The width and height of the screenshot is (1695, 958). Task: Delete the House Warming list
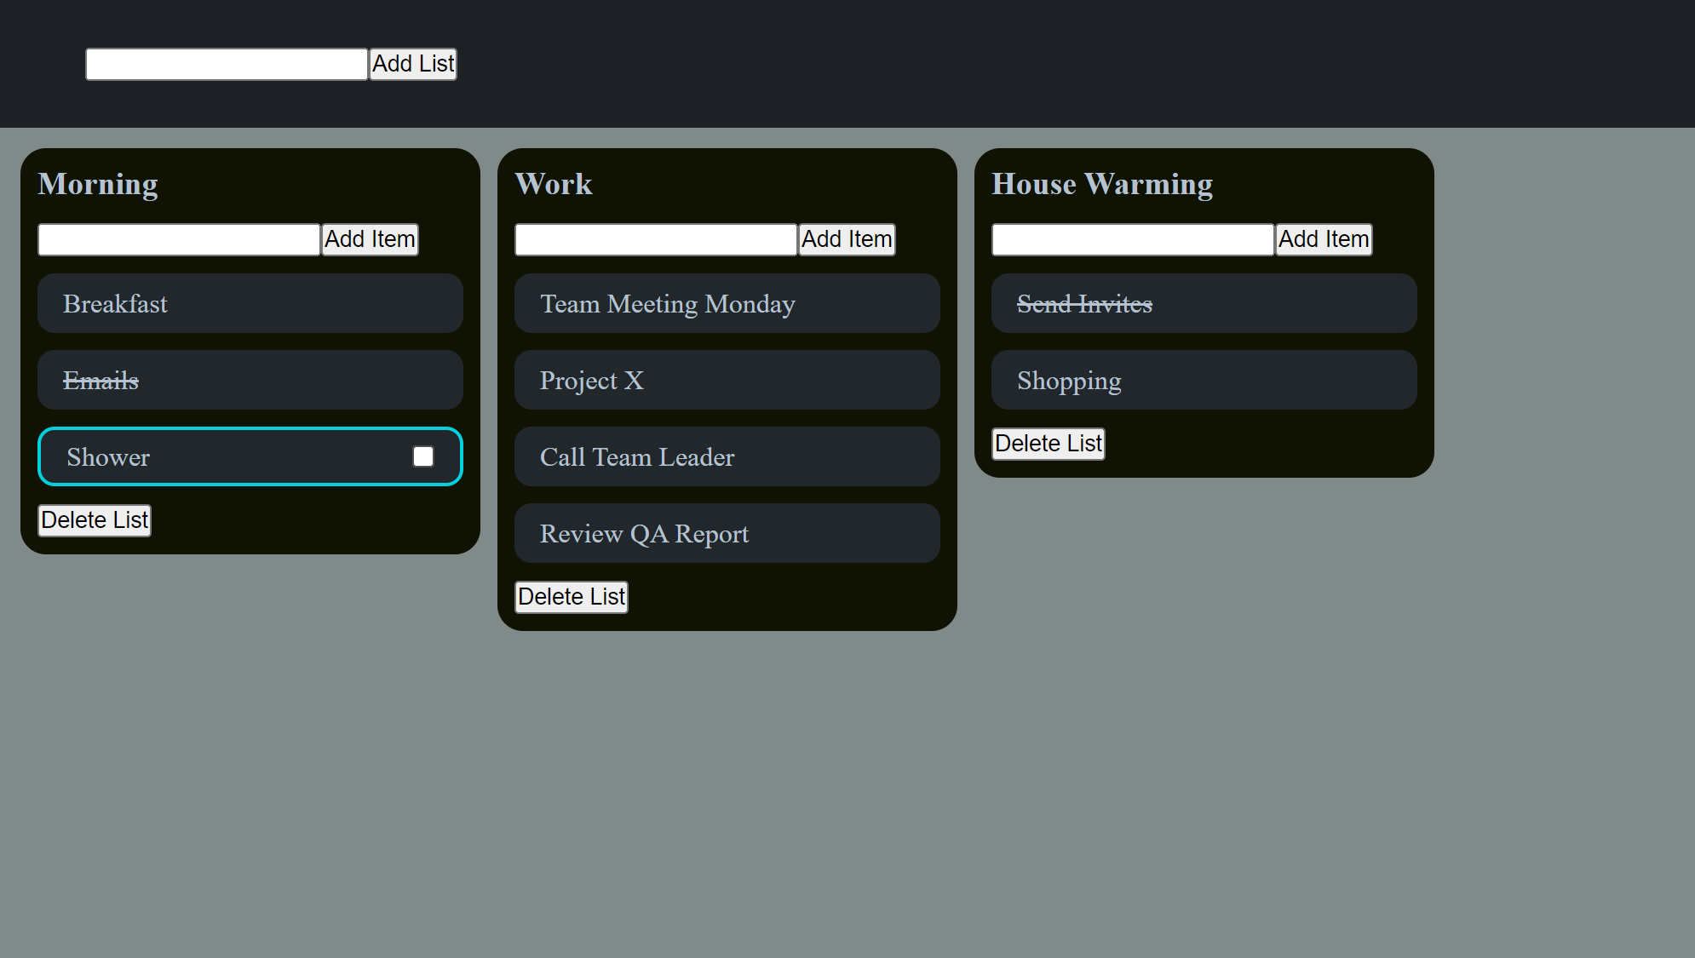click(x=1048, y=443)
